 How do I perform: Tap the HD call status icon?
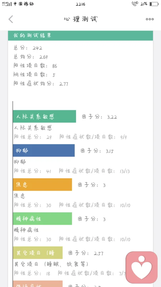(135, 4)
